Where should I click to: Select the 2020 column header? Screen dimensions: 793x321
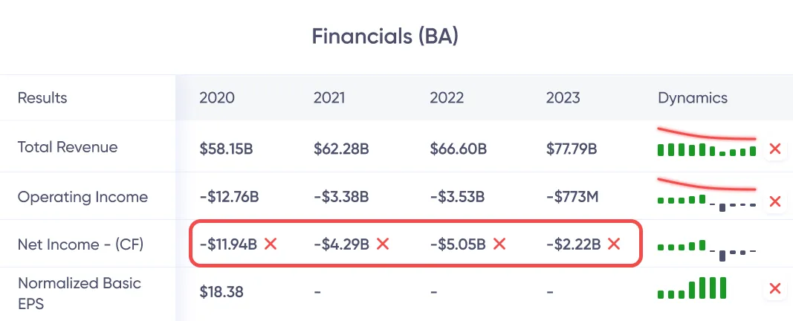point(216,98)
